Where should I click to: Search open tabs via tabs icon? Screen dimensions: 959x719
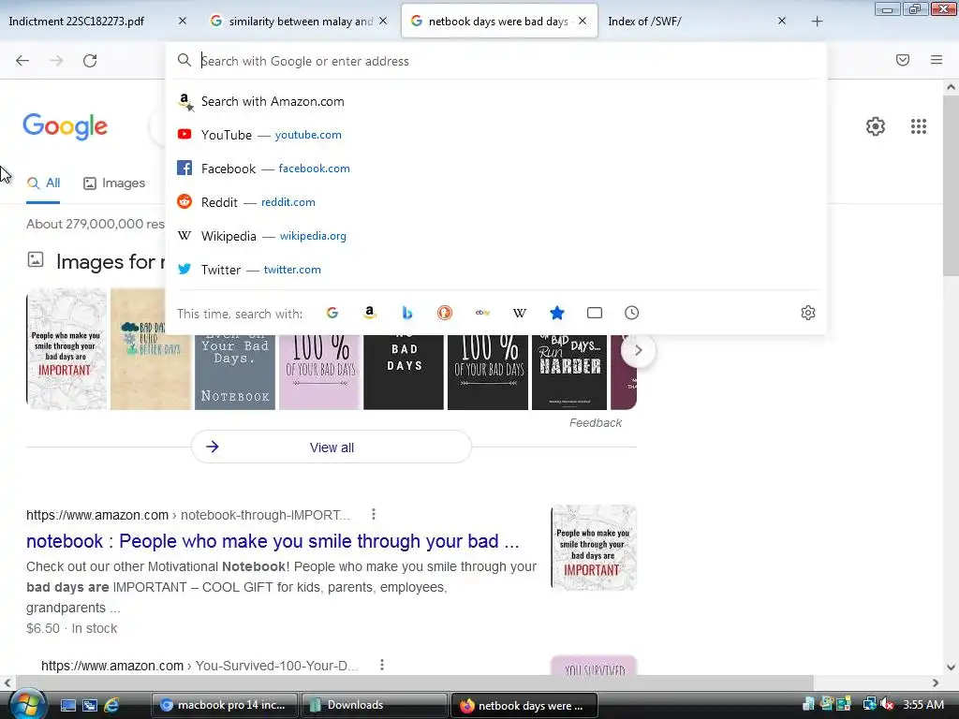pyautogui.click(x=595, y=313)
